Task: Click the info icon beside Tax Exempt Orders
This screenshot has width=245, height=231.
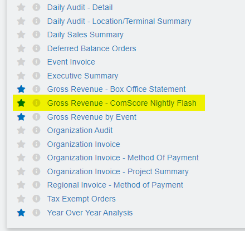Action: [36, 199]
